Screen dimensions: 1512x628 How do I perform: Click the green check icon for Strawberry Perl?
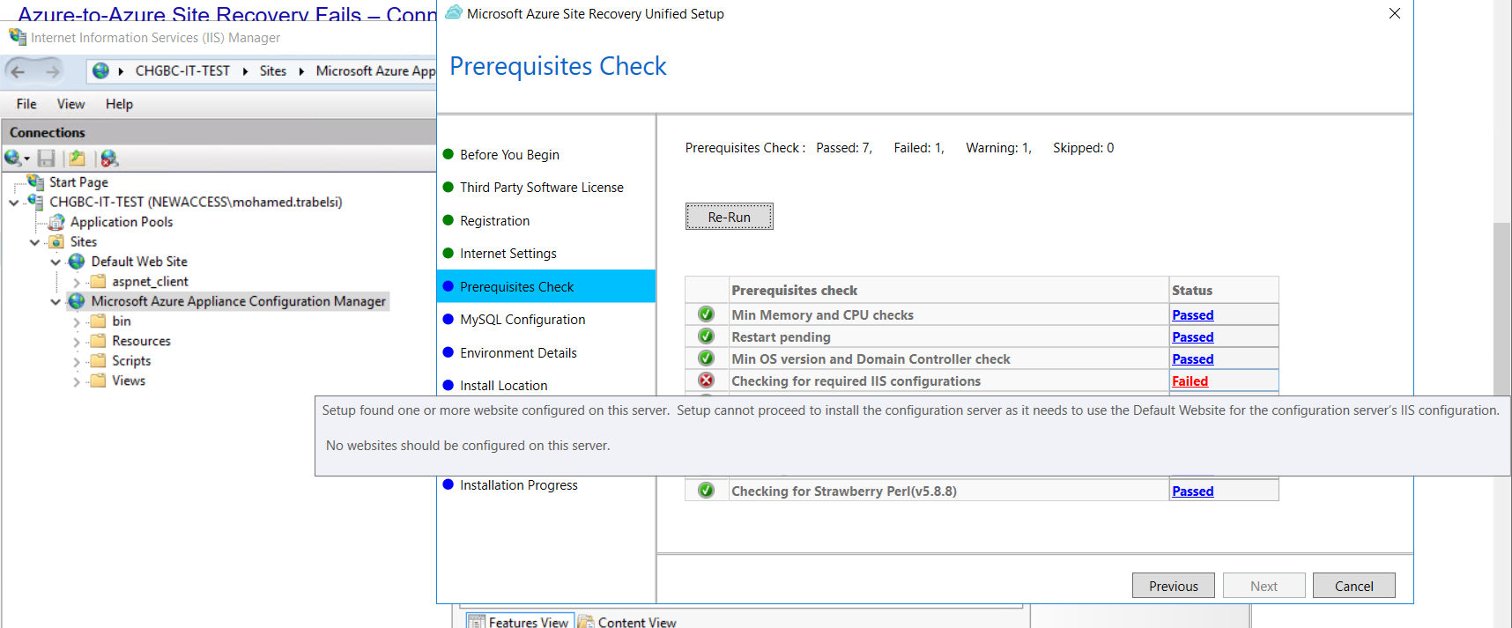click(x=707, y=491)
